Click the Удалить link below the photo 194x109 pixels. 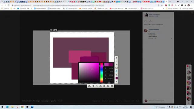119,101
